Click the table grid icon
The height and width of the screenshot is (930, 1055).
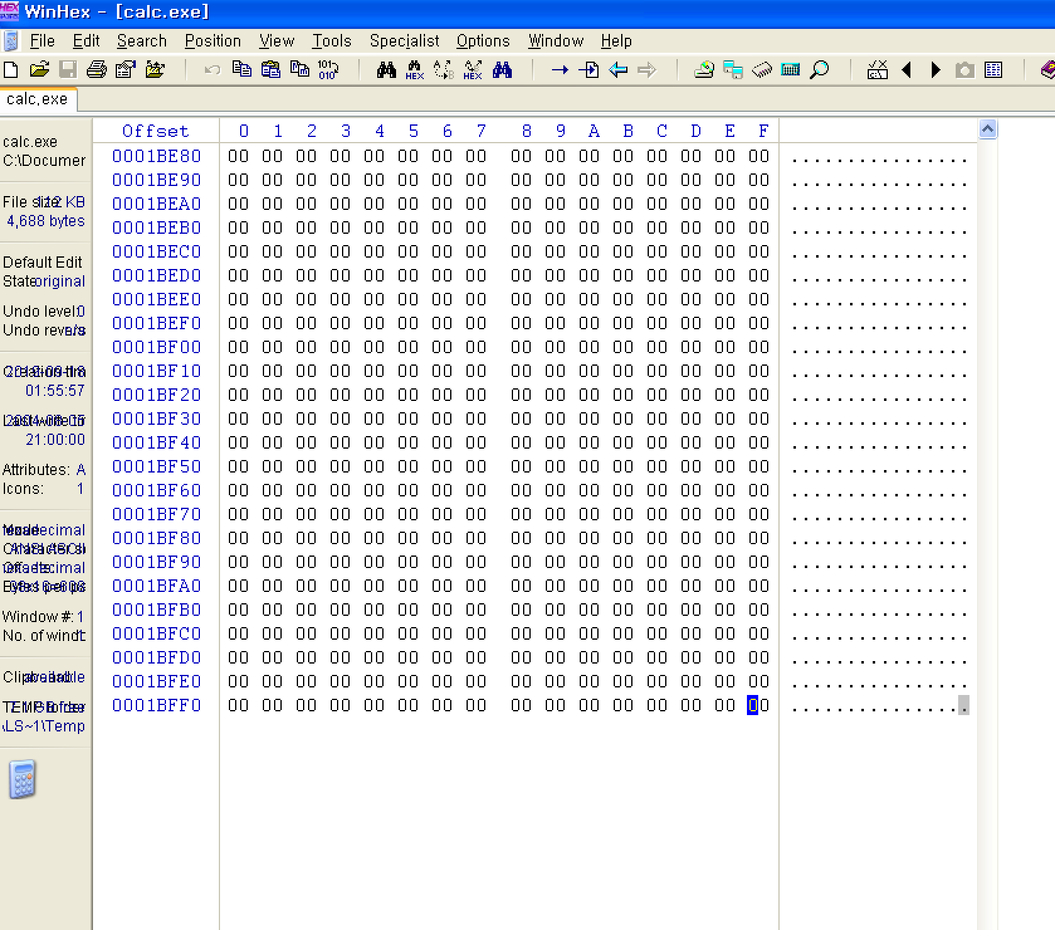[x=993, y=70]
